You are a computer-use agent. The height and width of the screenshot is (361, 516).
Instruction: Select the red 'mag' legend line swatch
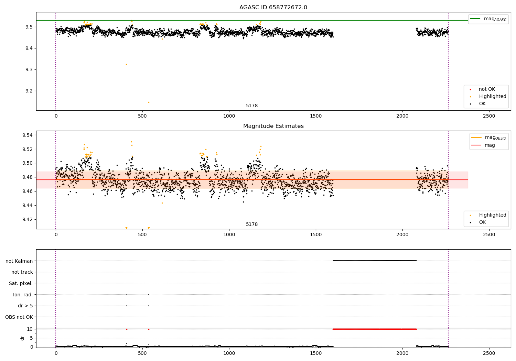tap(476, 145)
